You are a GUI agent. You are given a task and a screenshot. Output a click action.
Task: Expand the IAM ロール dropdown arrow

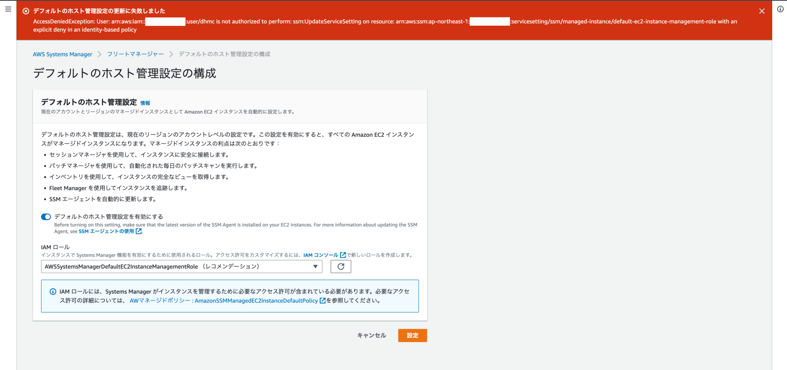(x=315, y=266)
